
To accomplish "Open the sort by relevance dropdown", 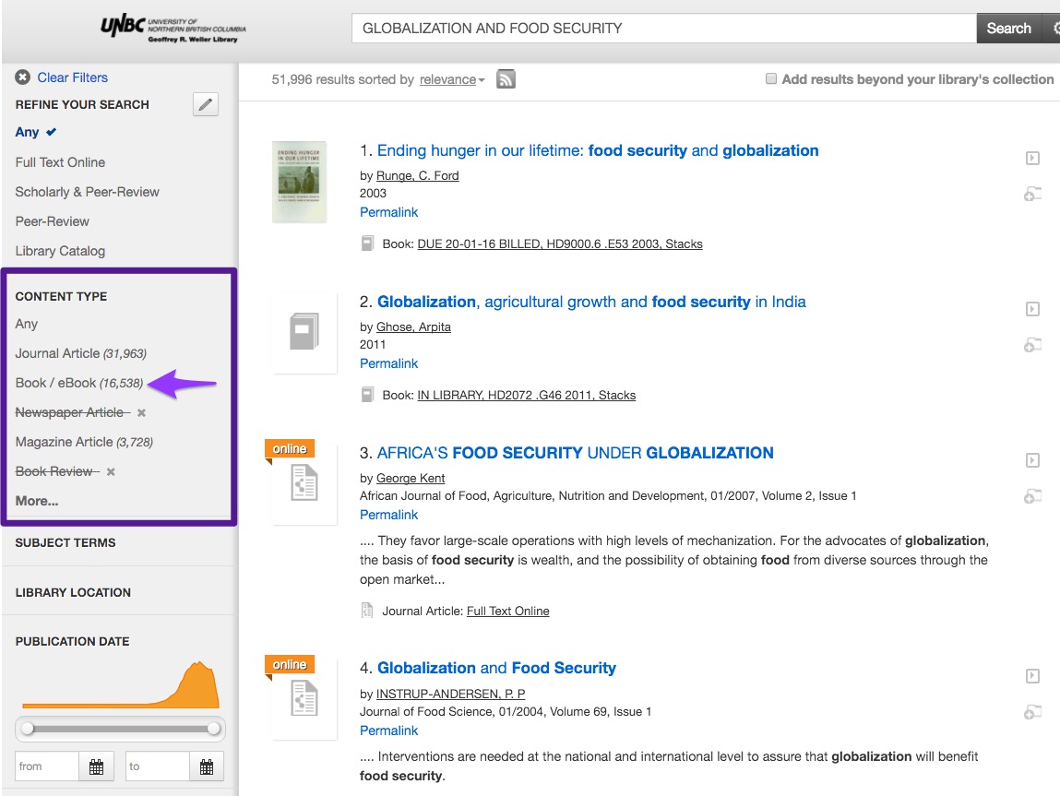I will tap(452, 80).
